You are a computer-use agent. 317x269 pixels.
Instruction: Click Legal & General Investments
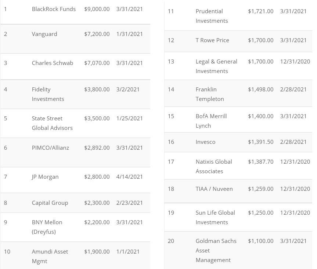[216, 66]
